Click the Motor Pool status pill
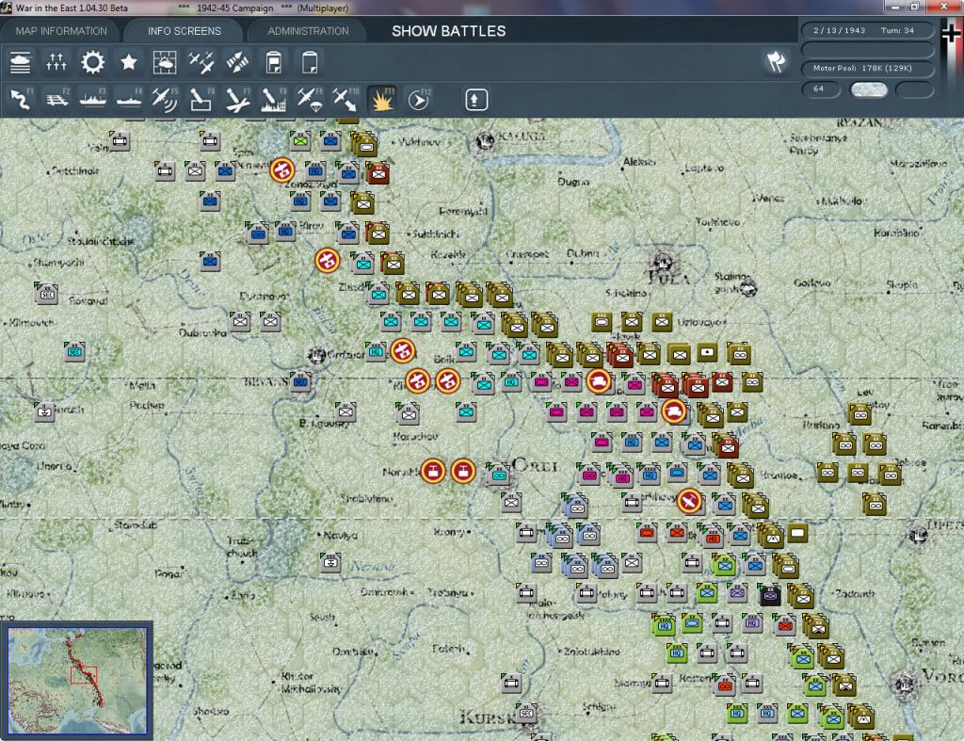Viewport: 964px width, 741px height. coord(867,68)
